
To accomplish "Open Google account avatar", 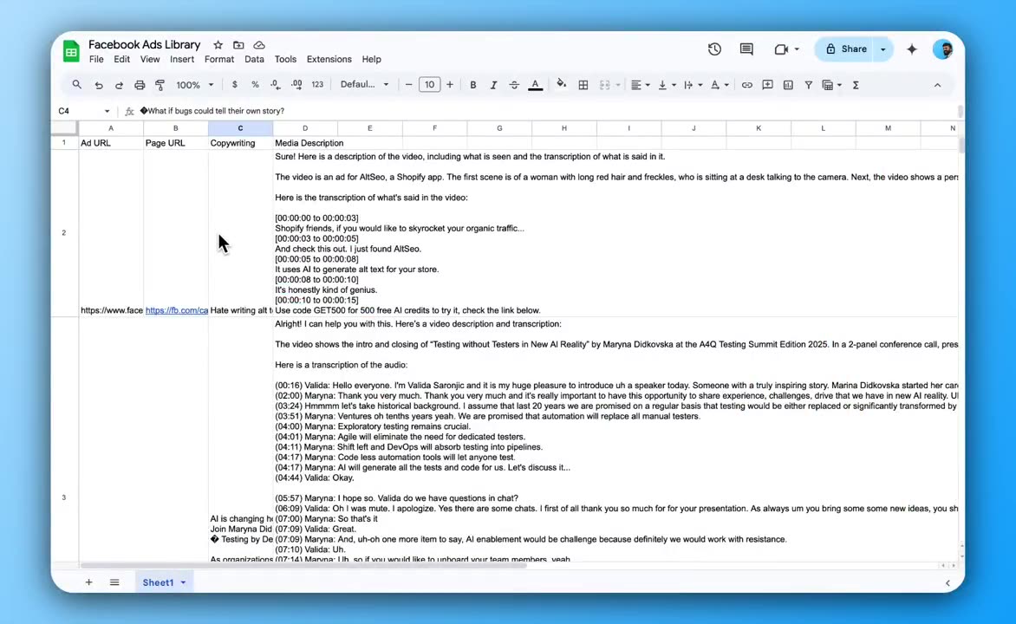I will (x=943, y=49).
